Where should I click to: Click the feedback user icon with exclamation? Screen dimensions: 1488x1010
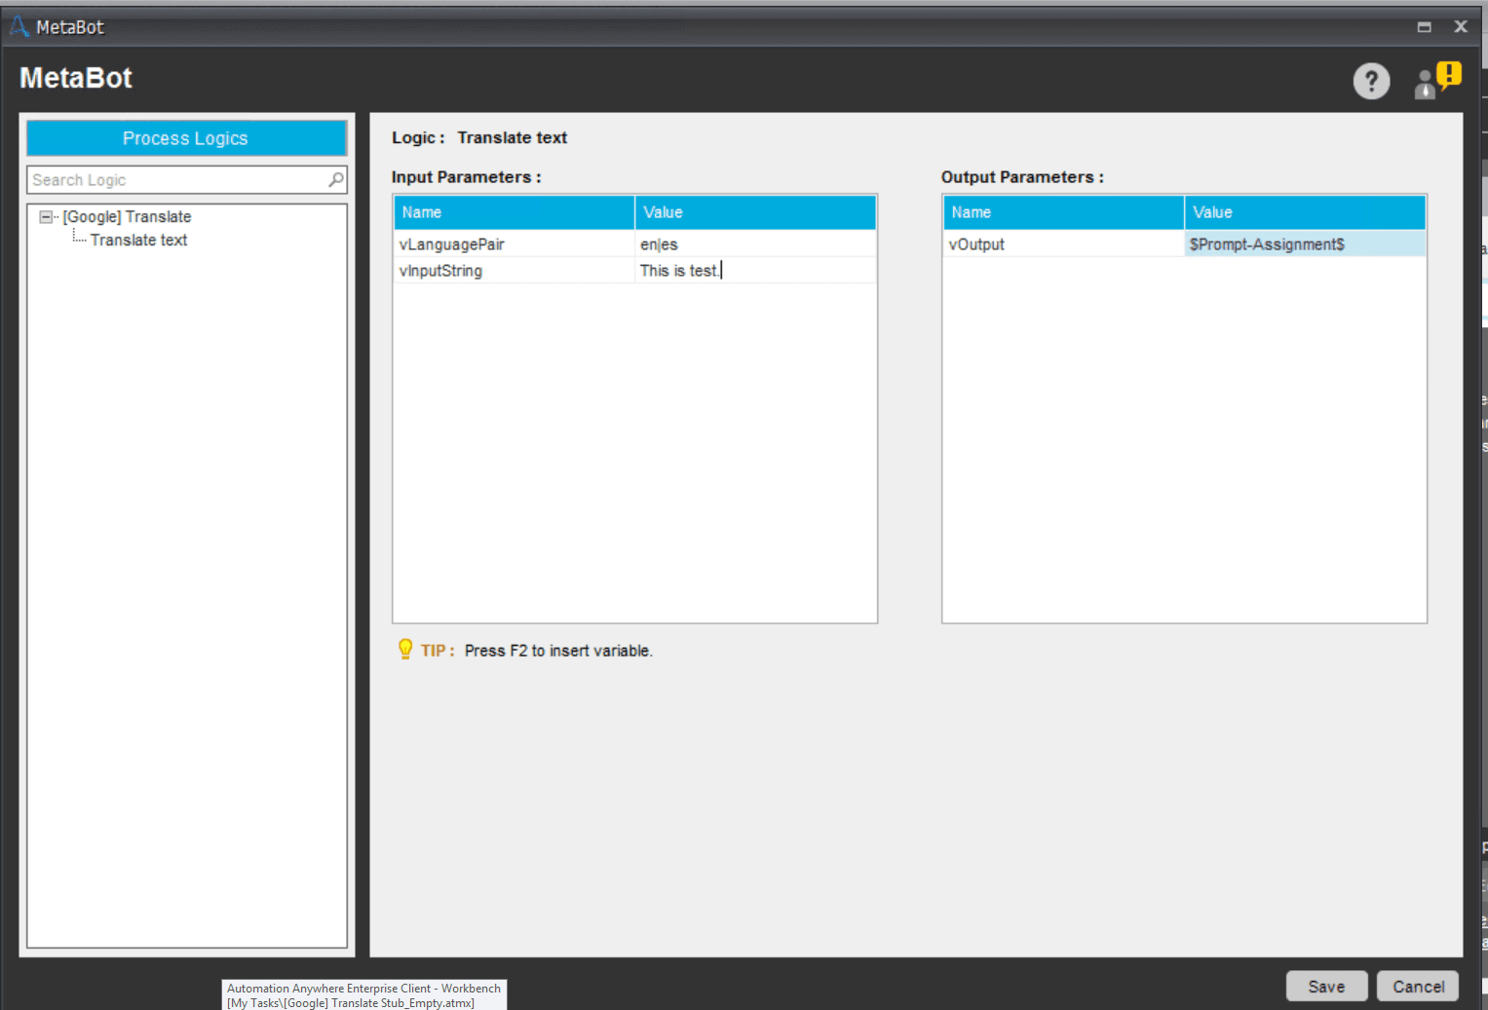click(x=1437, y=80)
